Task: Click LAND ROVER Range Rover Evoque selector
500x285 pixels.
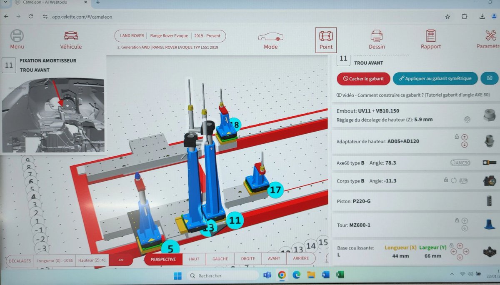Action: click(170, 36)
